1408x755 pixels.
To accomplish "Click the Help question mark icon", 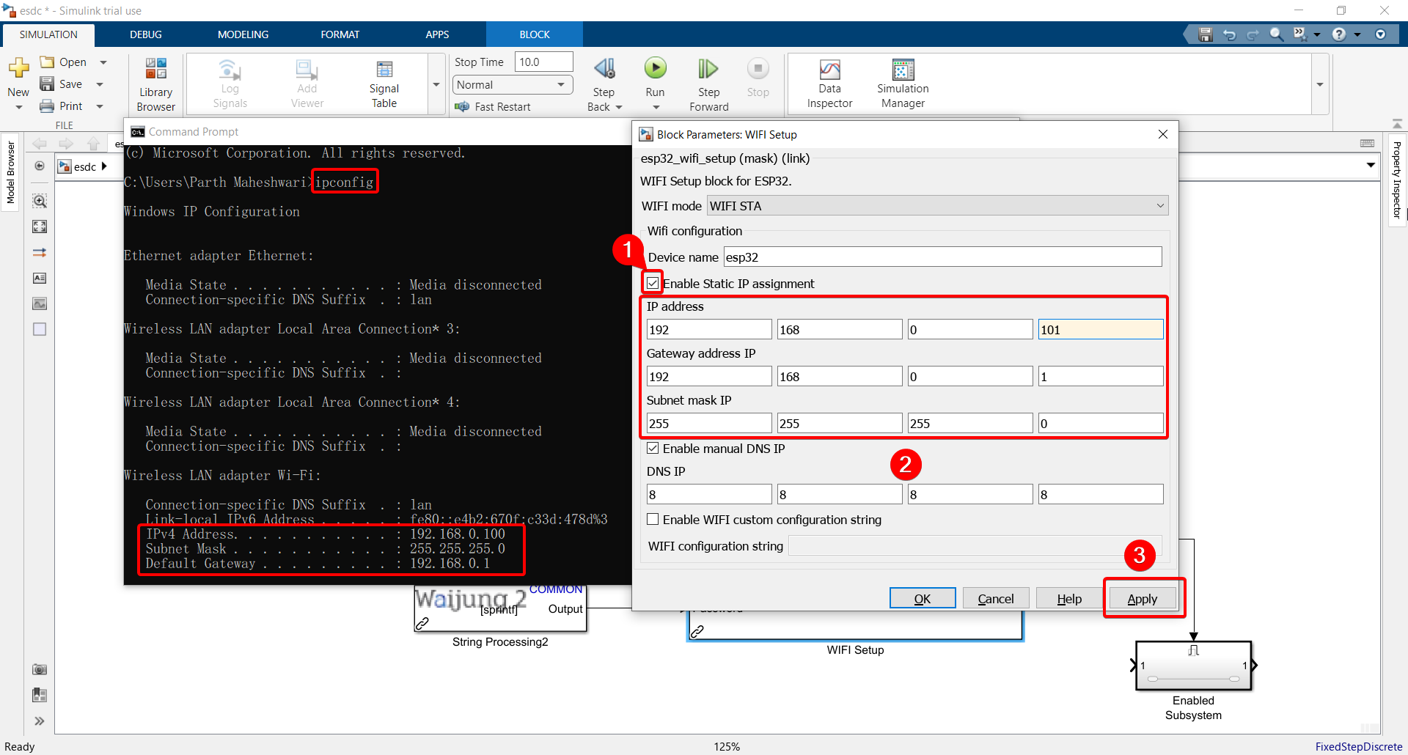I will click(1339, 34).
